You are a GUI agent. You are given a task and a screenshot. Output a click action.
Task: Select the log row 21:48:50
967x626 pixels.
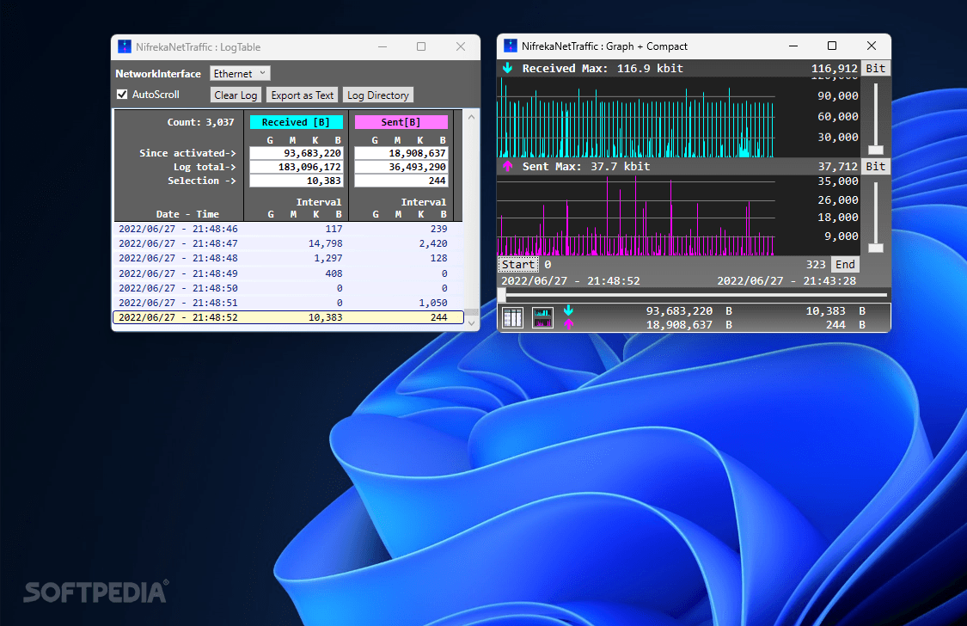[289, 288]
